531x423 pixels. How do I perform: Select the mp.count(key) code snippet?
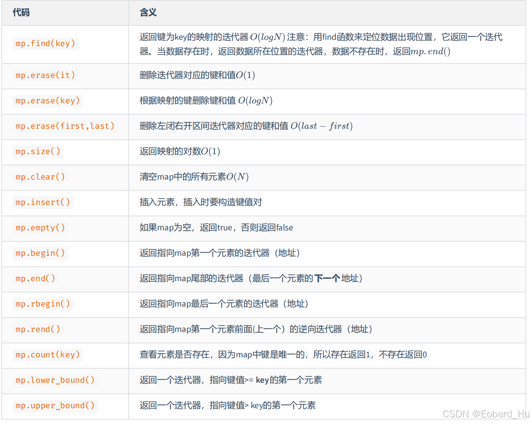pos(47,355)
